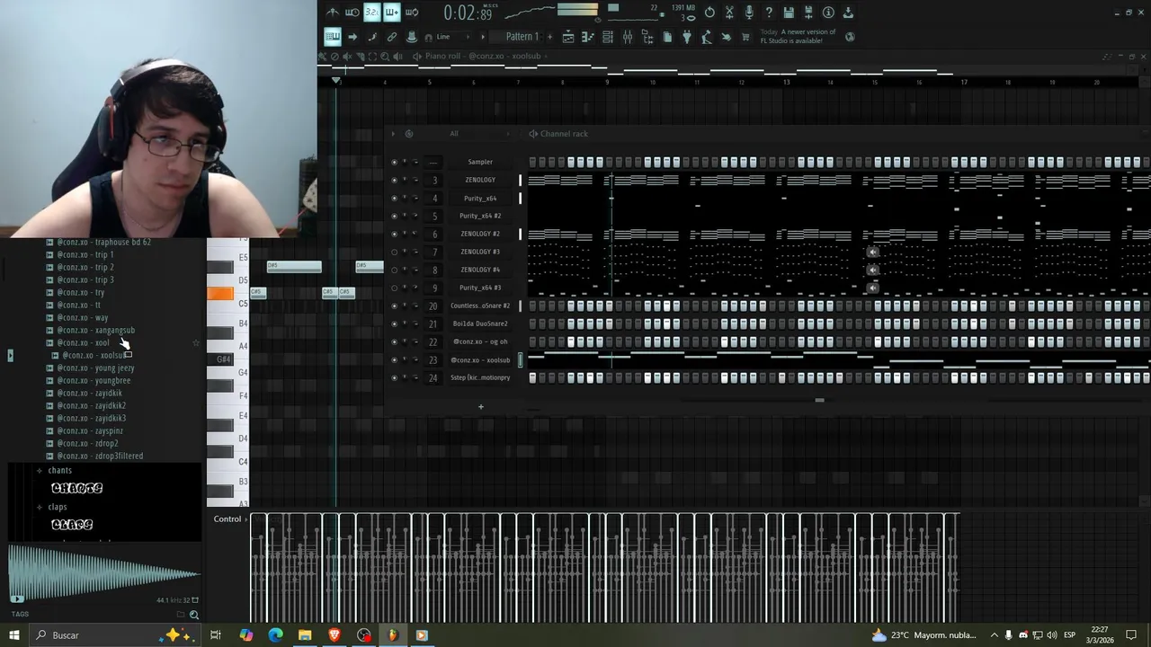Click the newer FL Studio version notice
1151x647 pixels.
point(799,37)
